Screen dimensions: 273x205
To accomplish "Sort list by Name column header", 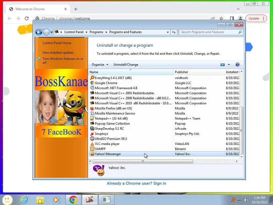I will [131, 72].
